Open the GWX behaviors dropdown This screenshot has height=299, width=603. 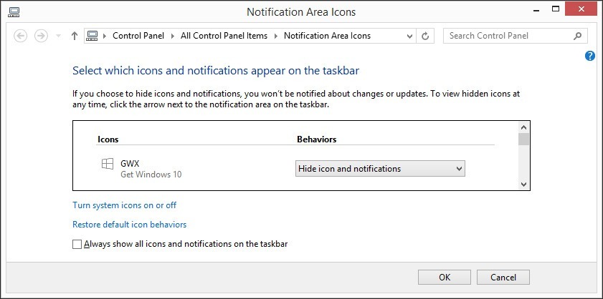(380, 169)
